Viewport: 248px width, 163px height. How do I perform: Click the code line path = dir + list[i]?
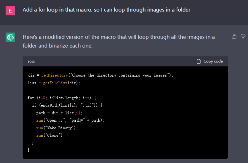59,113
